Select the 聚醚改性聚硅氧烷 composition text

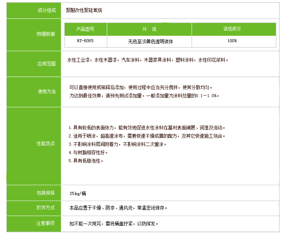(84, 11)
